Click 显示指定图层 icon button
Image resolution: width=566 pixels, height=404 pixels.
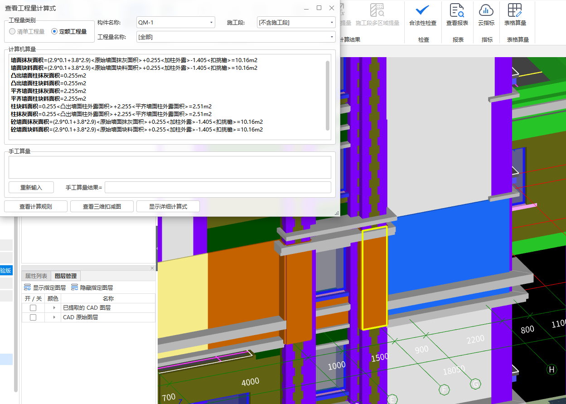[x=44, y=287]
